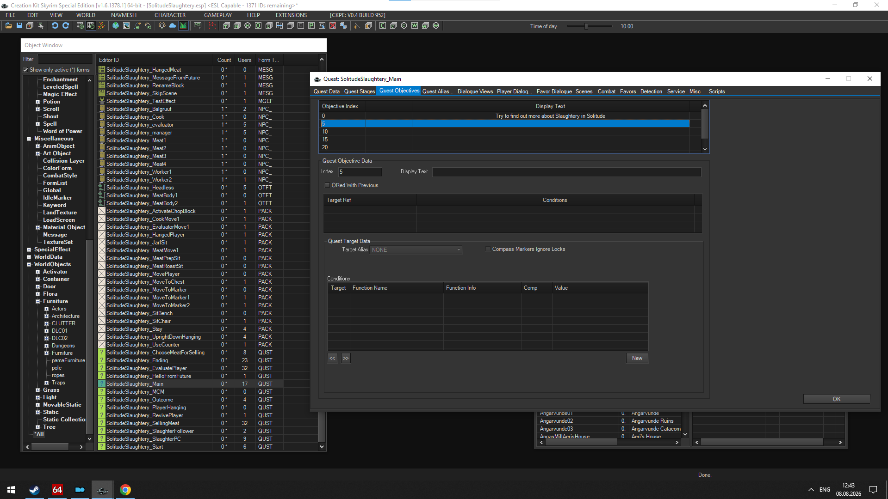This screenshot has height=499, width=888.
Task: Toggle Show only active forms checkbox
Action: 25,70
